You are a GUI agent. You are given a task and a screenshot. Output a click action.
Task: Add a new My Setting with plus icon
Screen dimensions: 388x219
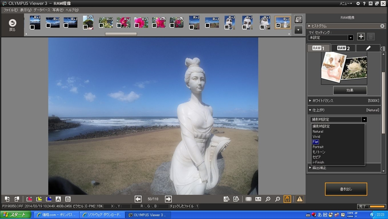(361, 37)
